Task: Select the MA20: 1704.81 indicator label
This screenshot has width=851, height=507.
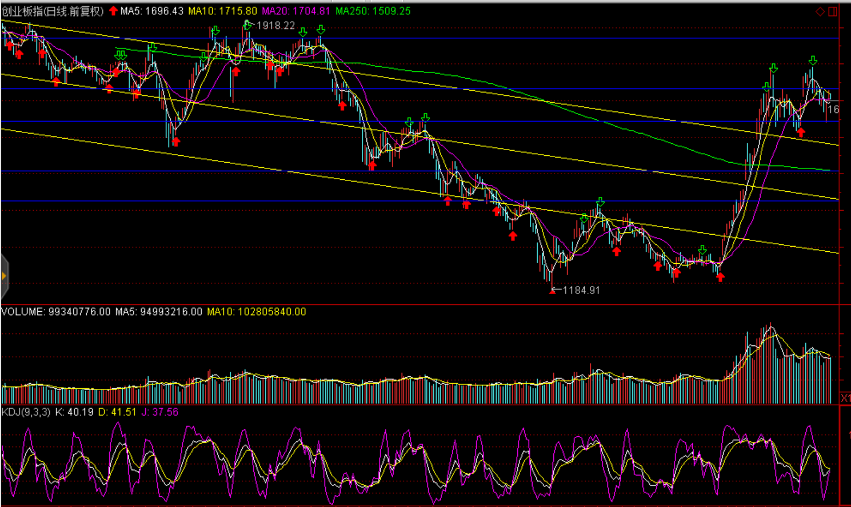Action: coord(296,11)
